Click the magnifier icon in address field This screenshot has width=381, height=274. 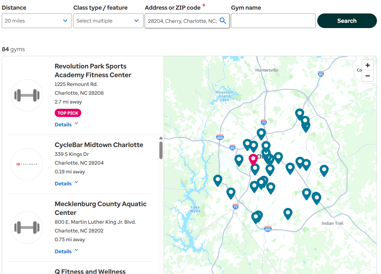click(x=223, y=21)
